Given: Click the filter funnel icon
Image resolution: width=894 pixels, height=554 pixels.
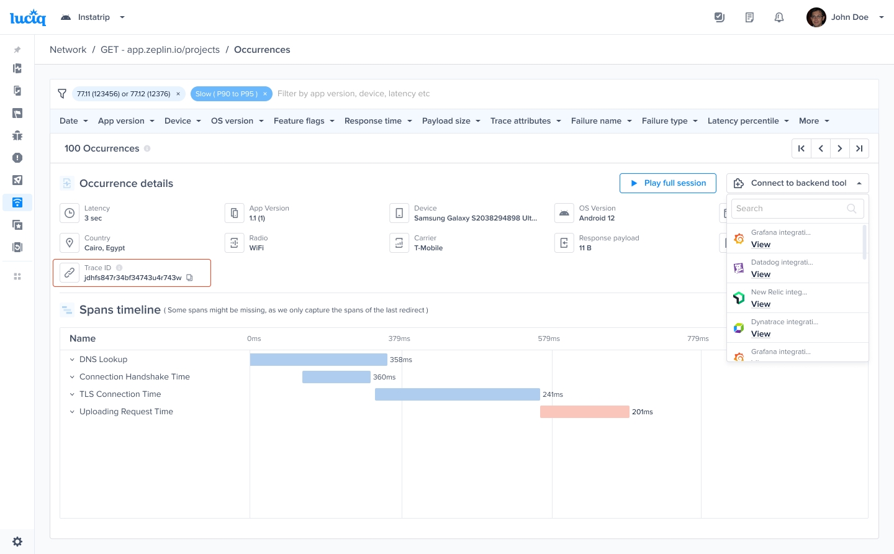Looking at the screenshot, I should 62,94.
